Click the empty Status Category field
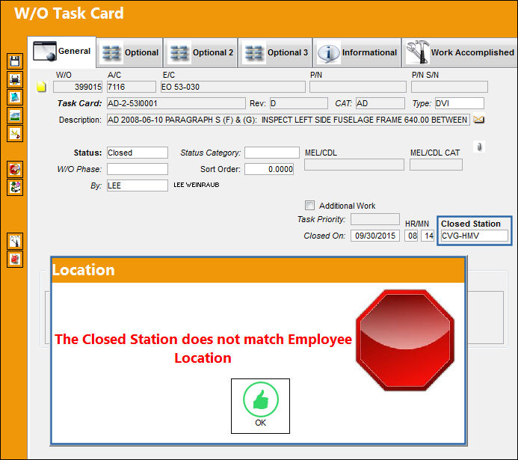Screen dimensions: 518x460 click(x=272, y=153)
